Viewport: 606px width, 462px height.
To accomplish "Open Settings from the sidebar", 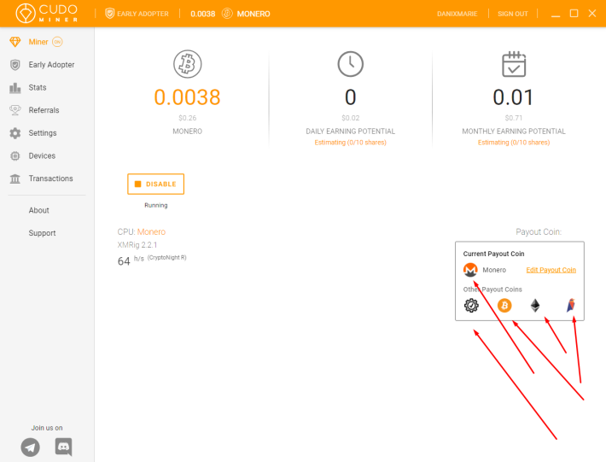I will 43,133.
